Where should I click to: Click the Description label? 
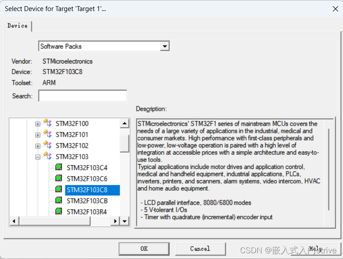pos(151,109)
